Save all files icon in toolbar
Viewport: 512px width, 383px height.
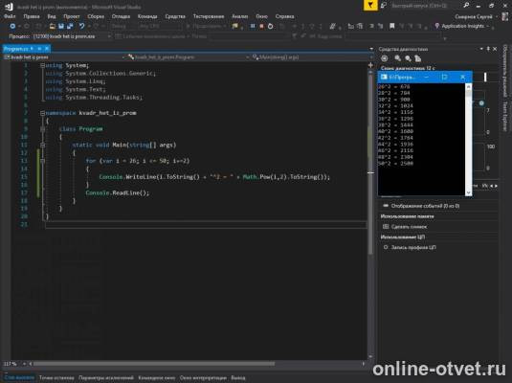(x=70, y=26)
